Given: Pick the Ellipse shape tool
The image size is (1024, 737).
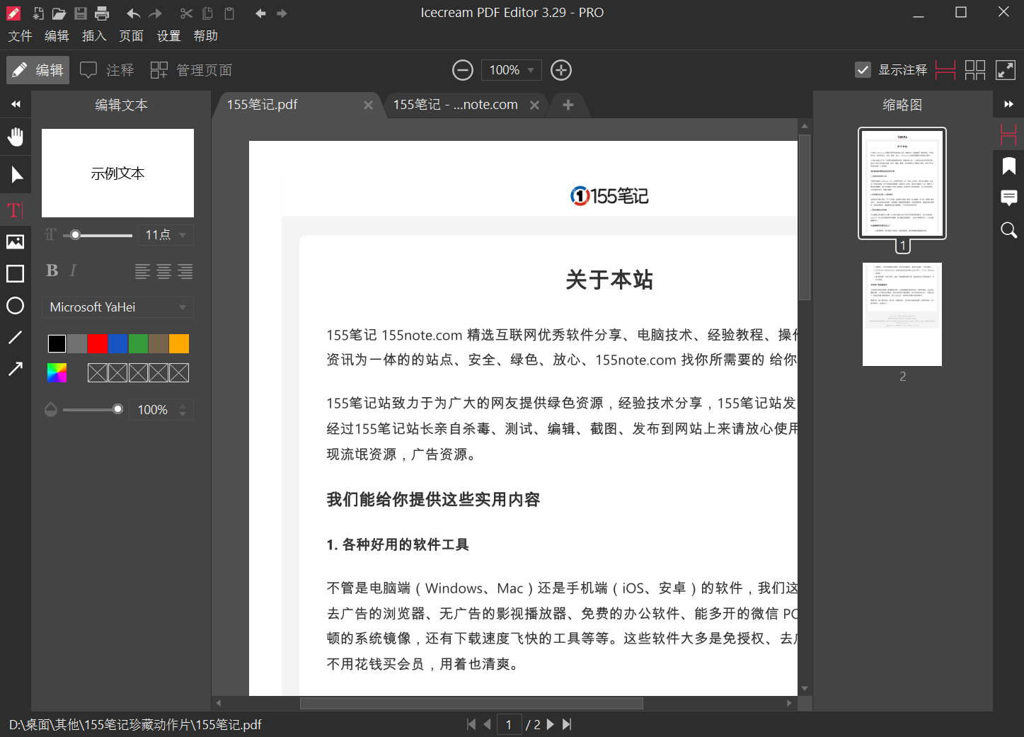Looking at the screenshot, I should [15, 306].
